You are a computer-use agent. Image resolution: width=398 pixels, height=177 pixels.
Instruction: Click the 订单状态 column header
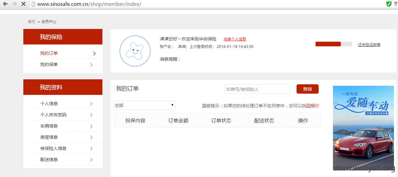pyautogui.click(x=221, y=120)
